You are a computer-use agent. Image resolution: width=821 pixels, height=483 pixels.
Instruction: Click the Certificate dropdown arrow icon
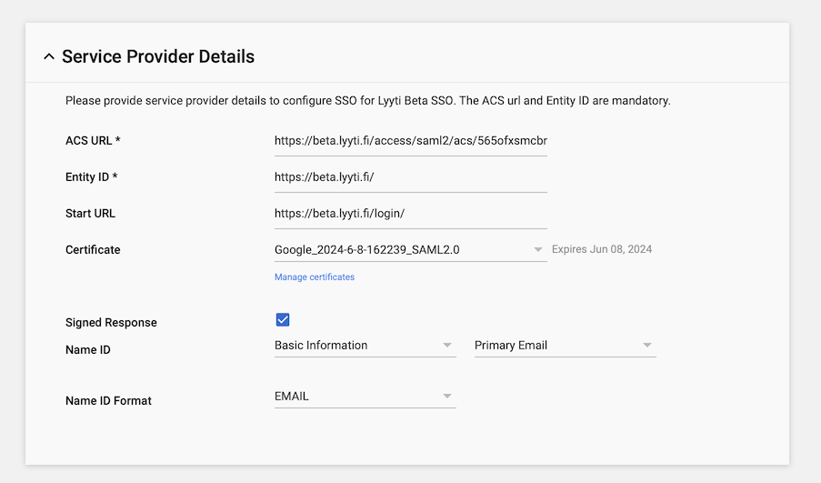537,249
